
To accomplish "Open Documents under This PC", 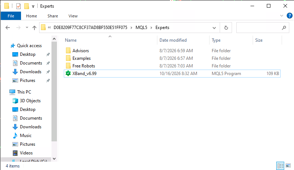I will (x=31, y=118).
